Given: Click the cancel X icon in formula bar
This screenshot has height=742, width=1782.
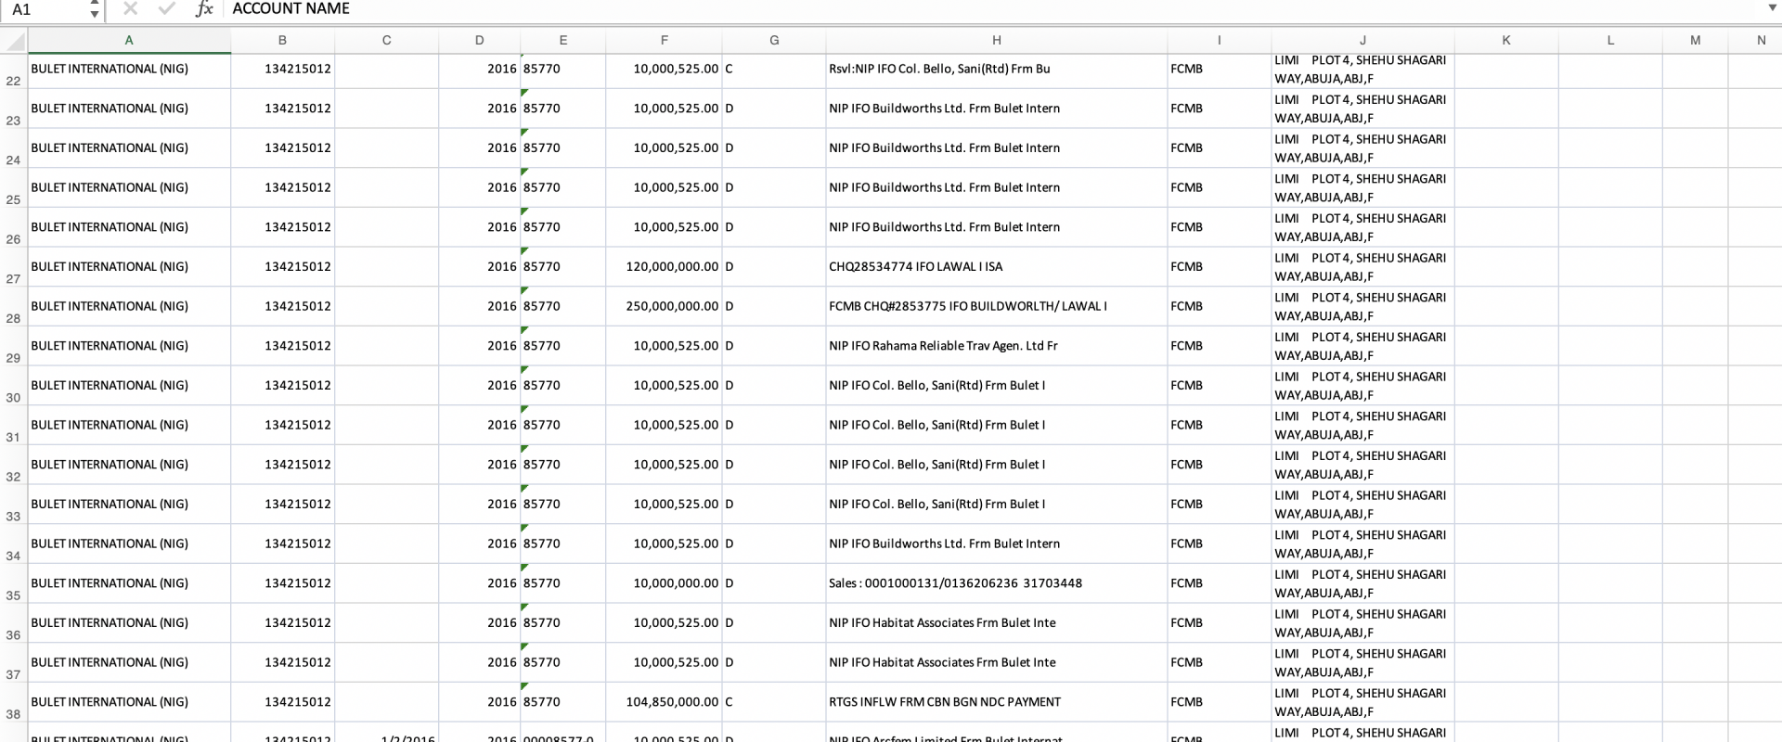Looking at the screenshot, I should tap(130, 9).
